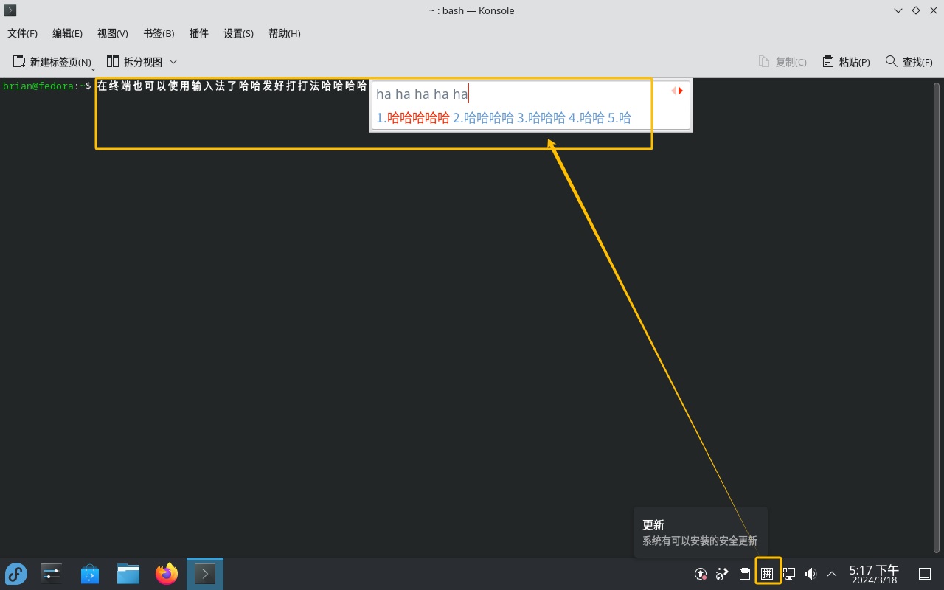This screenshot has height=590, width=944.
Task: Click the 查找 Find icon in Konsole toolbar
Action: point(909,61)
